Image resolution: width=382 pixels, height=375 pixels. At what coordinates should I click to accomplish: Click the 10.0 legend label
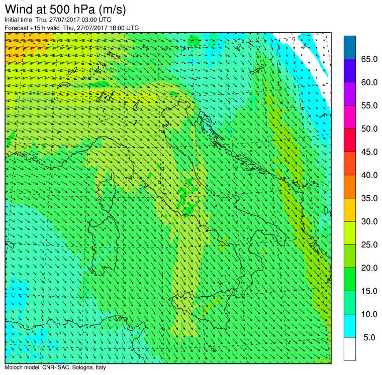(x=369, y=314)
